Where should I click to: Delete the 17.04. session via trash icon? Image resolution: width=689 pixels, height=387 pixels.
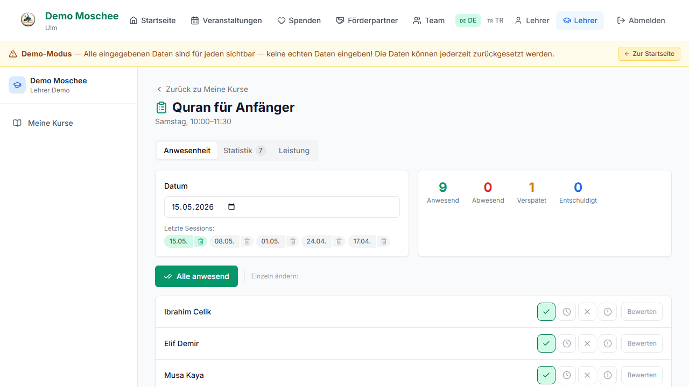click(384, 241)
